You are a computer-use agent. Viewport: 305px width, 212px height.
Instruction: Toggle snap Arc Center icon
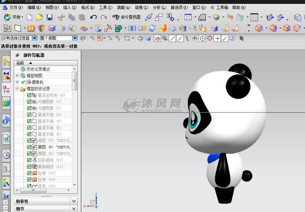point(202,39)
